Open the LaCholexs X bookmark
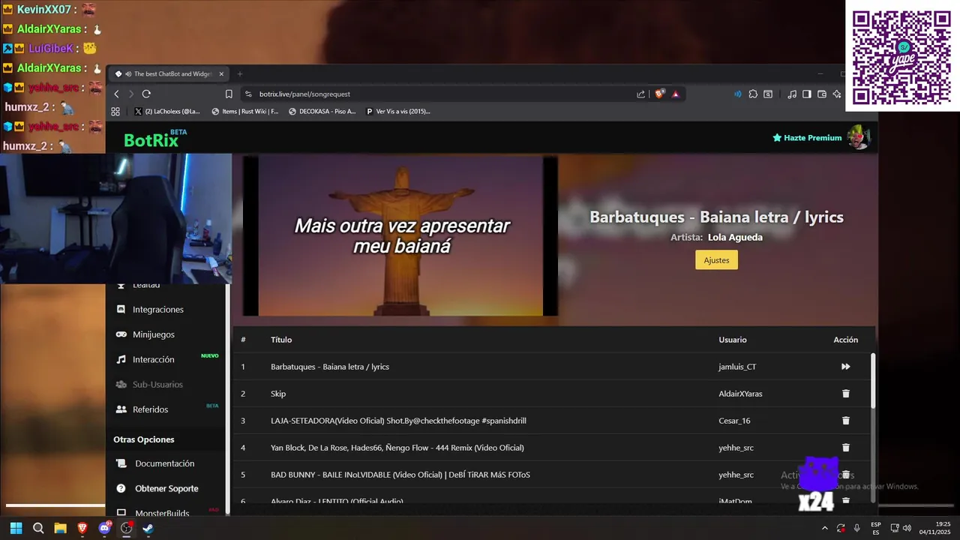 pos(167,112)
